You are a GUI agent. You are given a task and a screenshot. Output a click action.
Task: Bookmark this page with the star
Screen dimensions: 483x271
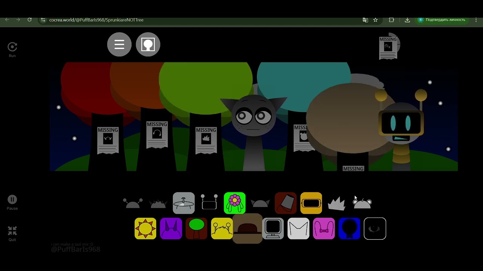375,20
